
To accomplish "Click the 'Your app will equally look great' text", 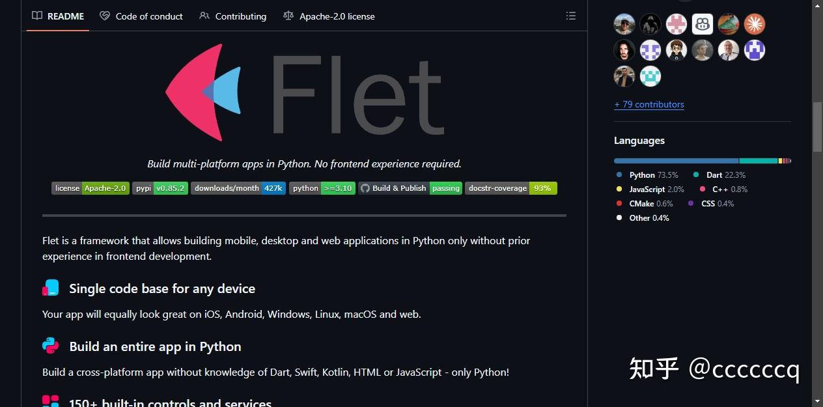I will (232, 314).
